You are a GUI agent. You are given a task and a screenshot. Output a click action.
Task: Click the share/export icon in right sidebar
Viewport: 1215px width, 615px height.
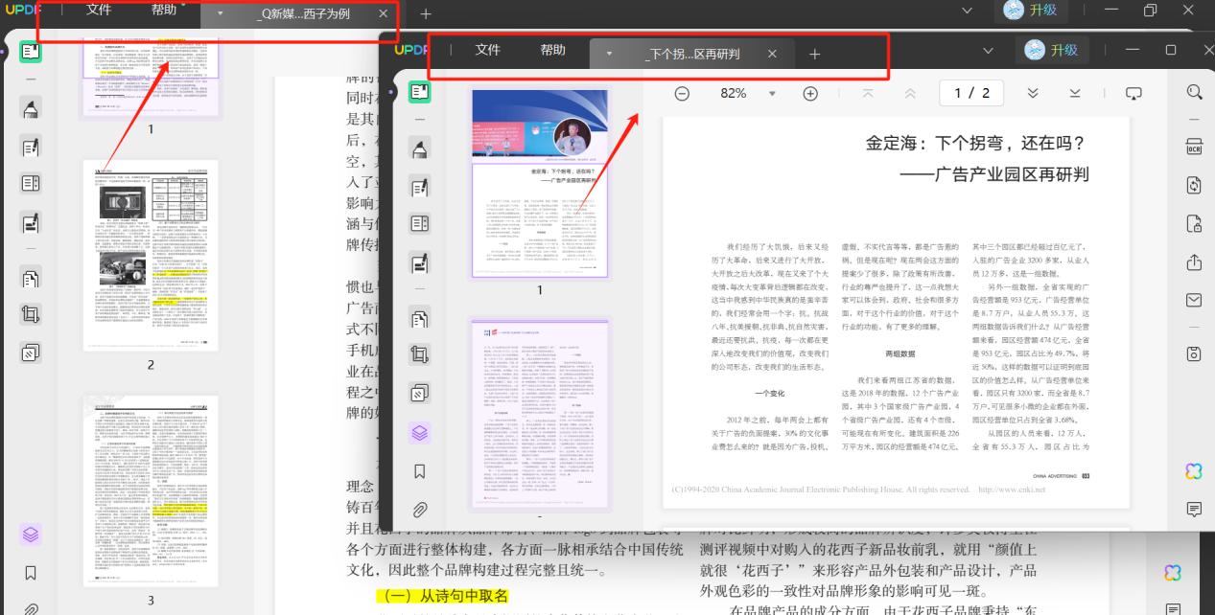[x=1194, y=262]
